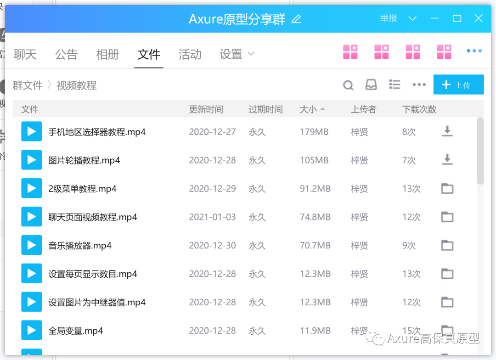Open folder for 2级菜单教程.mp4
Viewport: 496px width, 360px height.
[447, 189]
